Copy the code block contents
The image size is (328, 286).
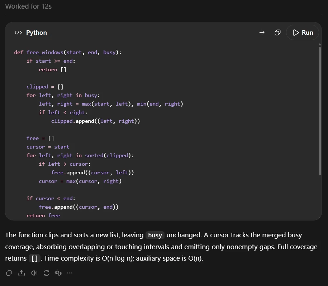277,33
